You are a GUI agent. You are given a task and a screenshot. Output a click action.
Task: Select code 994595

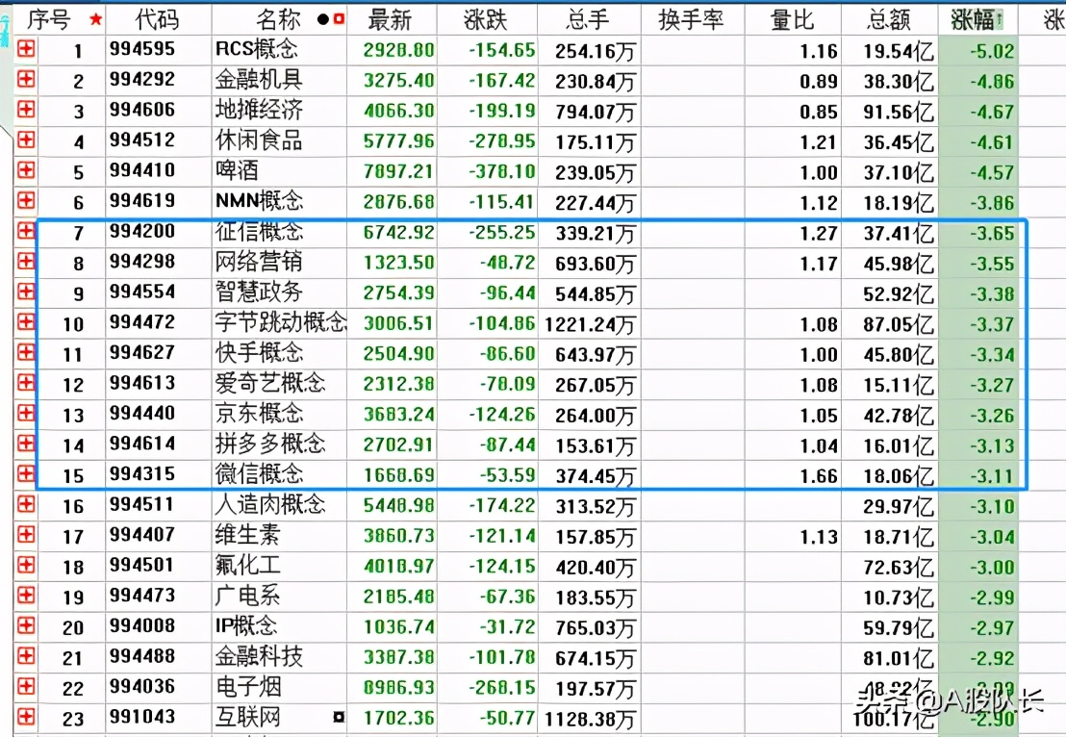[142, 49]
